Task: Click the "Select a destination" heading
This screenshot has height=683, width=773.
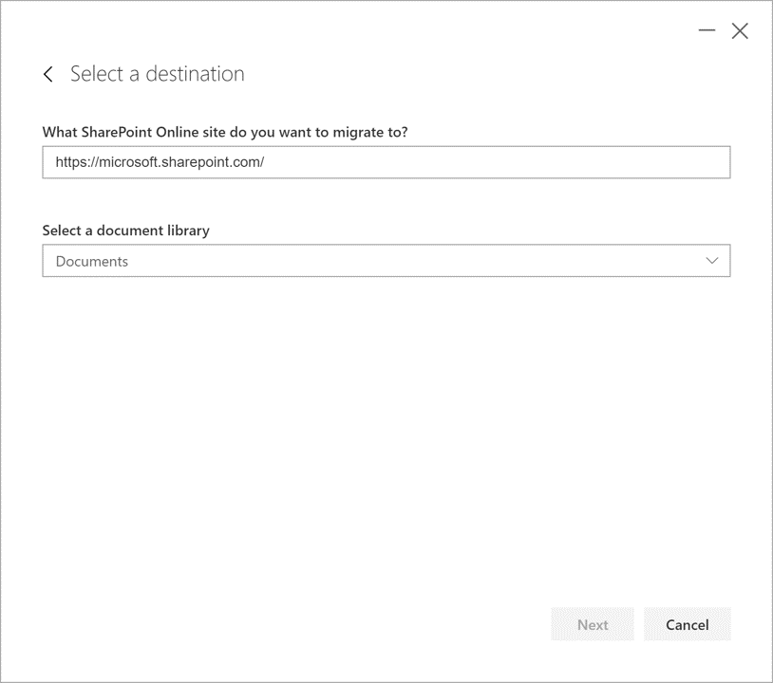Action: pyautogui.click(x=158, y=74)
